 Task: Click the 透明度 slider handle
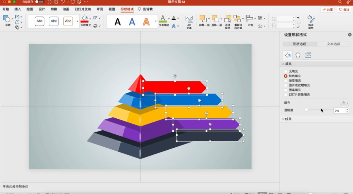click(306, 110)
